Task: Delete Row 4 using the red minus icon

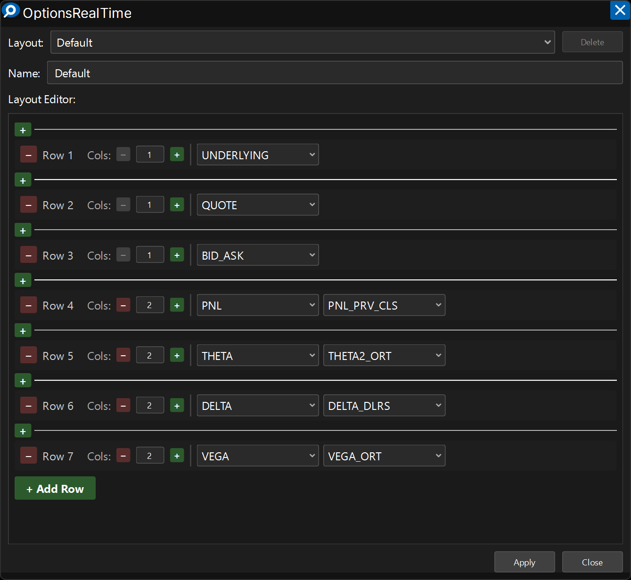Action: 28,305
